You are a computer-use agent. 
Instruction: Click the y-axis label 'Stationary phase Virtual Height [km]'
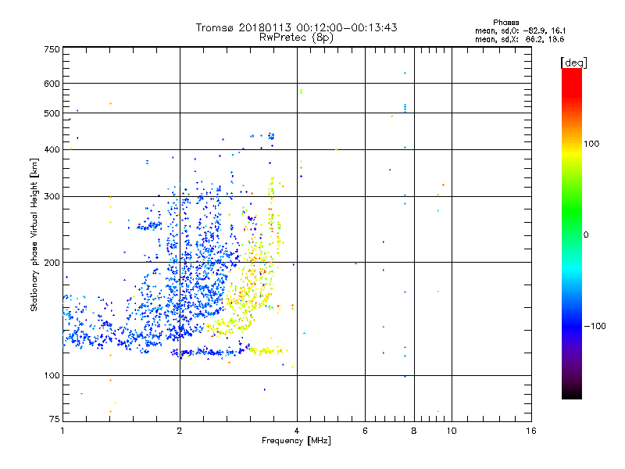click(34, 234)
